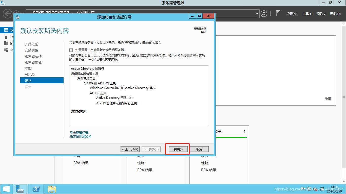
Task: Launch PowerShell from the taskbar
Action: (x=36, y=189)
